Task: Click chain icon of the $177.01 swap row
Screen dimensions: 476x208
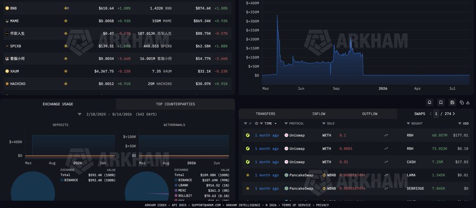Action: pos(248,135)
